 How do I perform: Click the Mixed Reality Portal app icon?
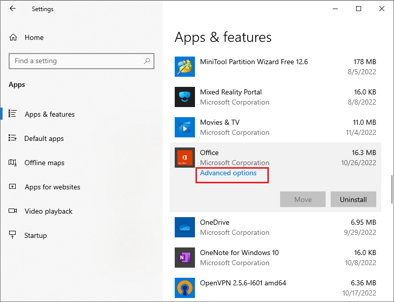coord(185,97)
